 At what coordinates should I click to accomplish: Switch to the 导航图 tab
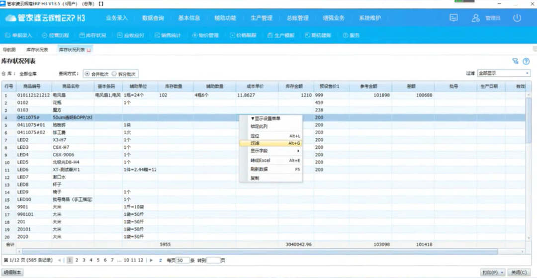(9, 50)
